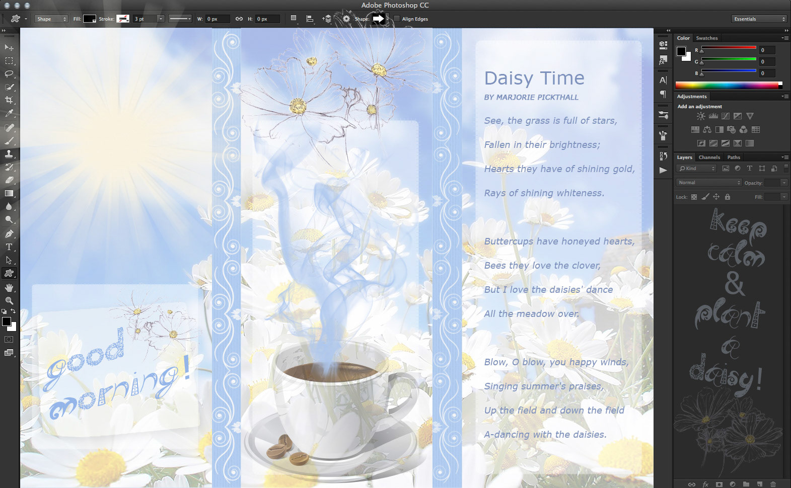Select the Horizontal Type tool
791x488 pixels.
(9, 247)
